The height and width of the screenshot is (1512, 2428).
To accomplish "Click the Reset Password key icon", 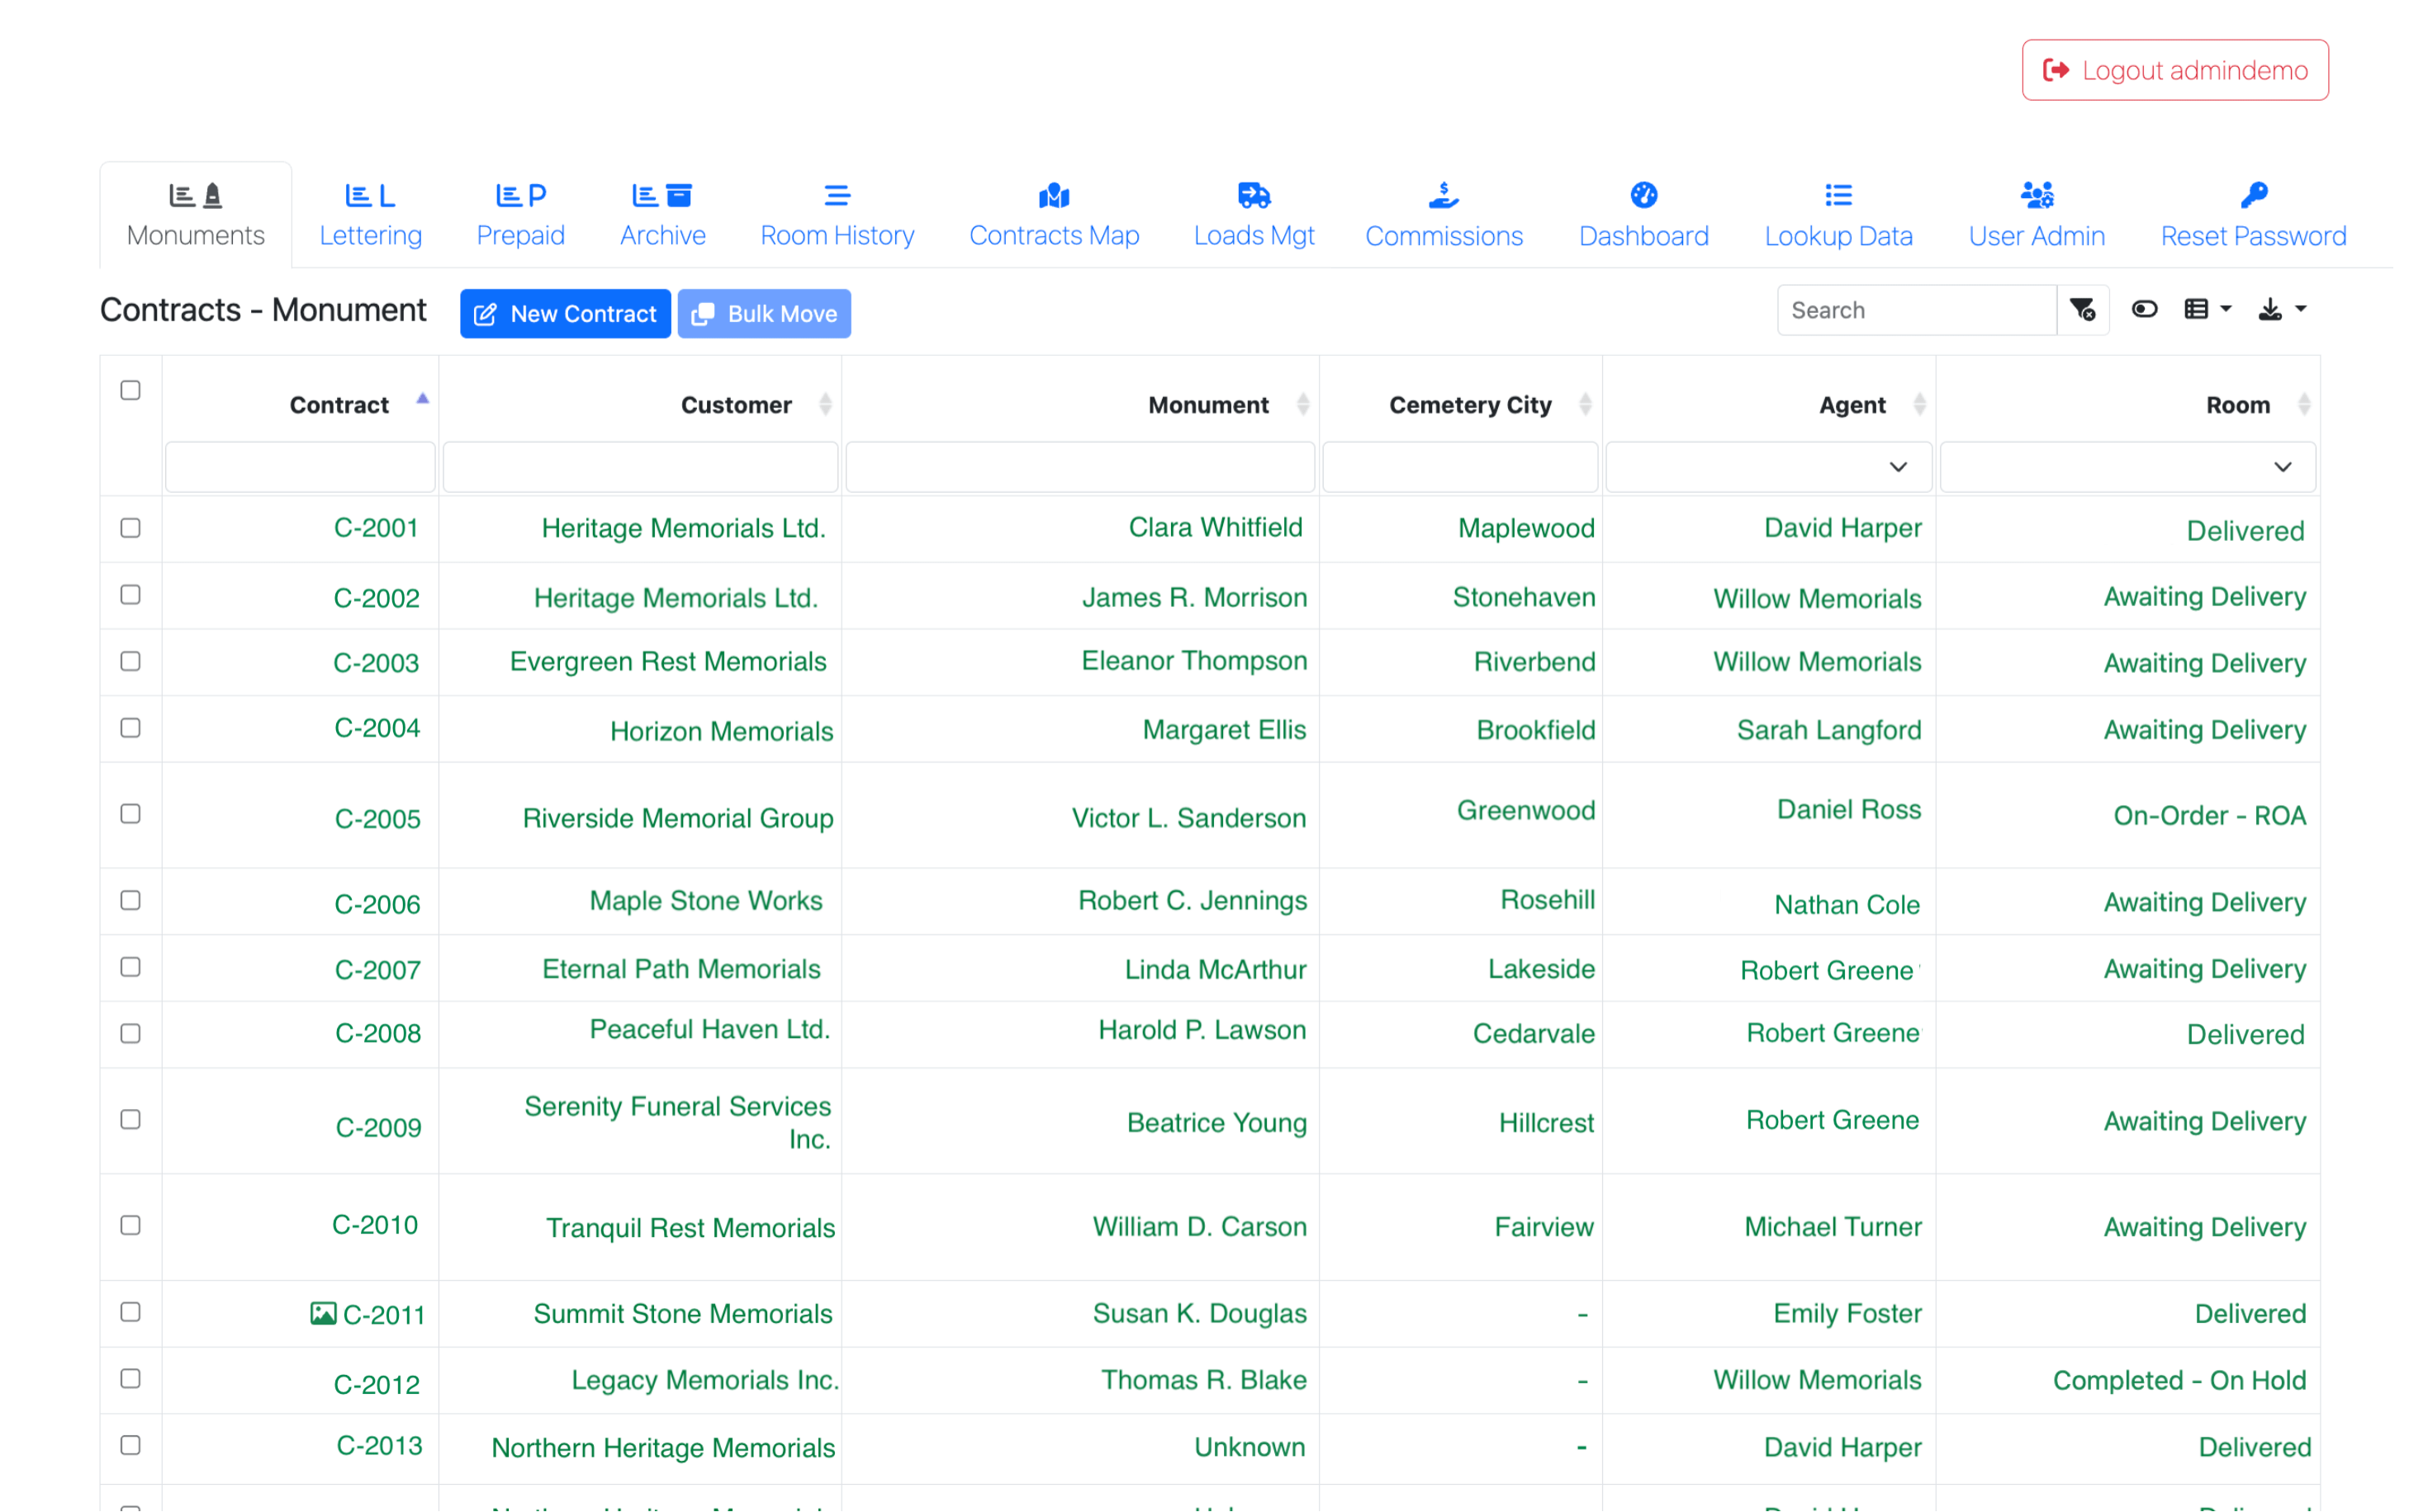I will pos(2252,195).
